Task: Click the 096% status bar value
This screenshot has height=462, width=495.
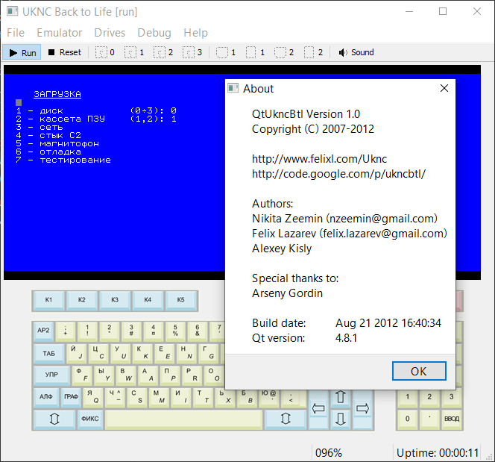Action: [329, 453]
